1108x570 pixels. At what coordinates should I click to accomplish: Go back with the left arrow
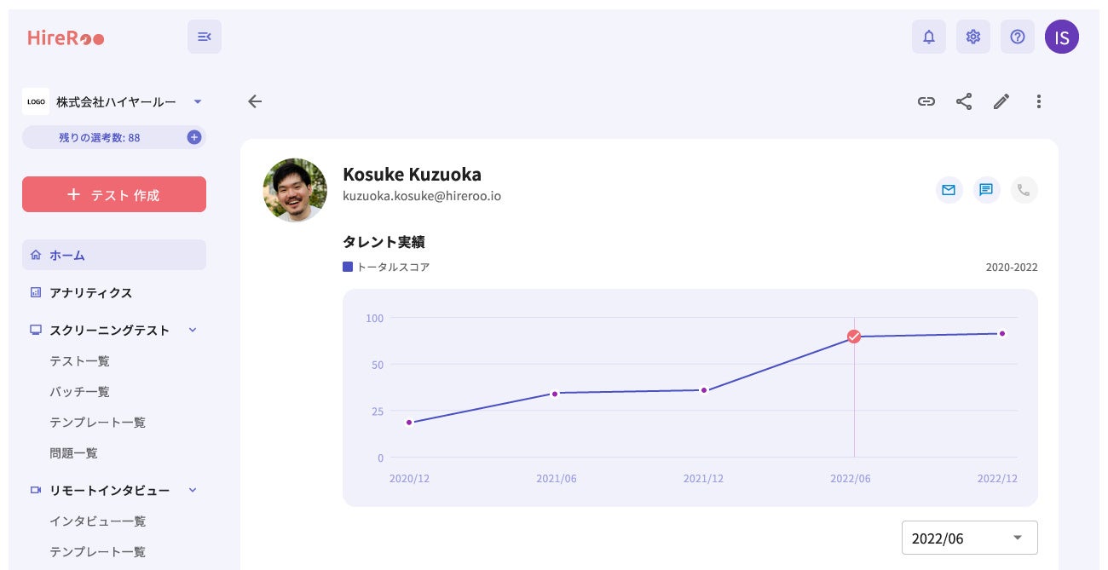tap(255, 101)
